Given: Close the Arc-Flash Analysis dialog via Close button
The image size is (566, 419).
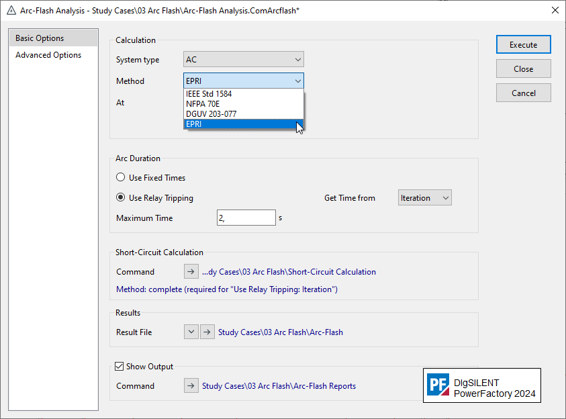Looking at the screenshot, I should [523, 68].
